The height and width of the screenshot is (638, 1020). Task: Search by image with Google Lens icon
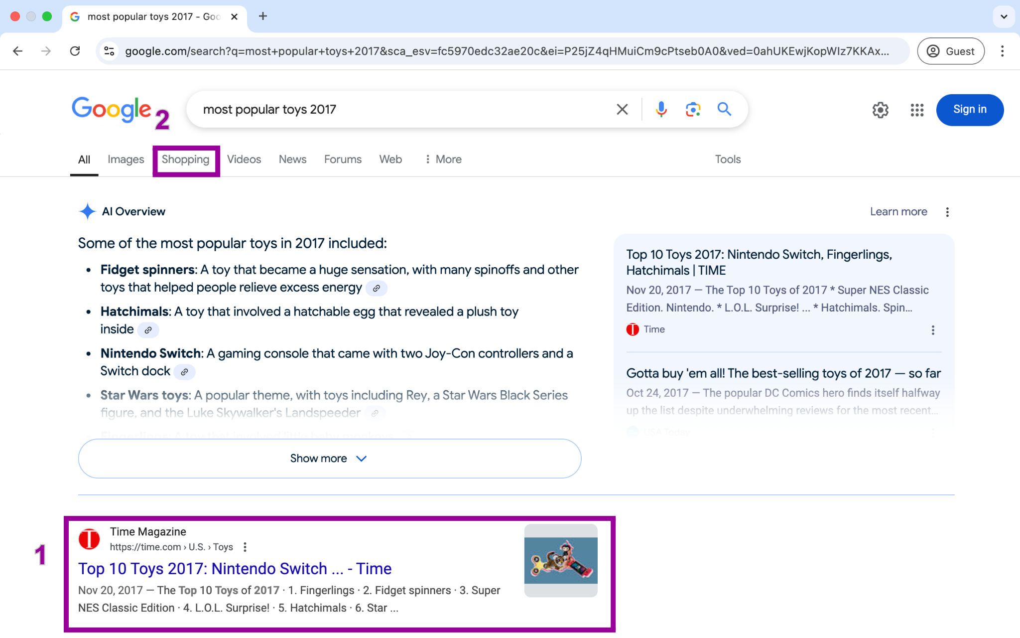(x=693, y=109)
